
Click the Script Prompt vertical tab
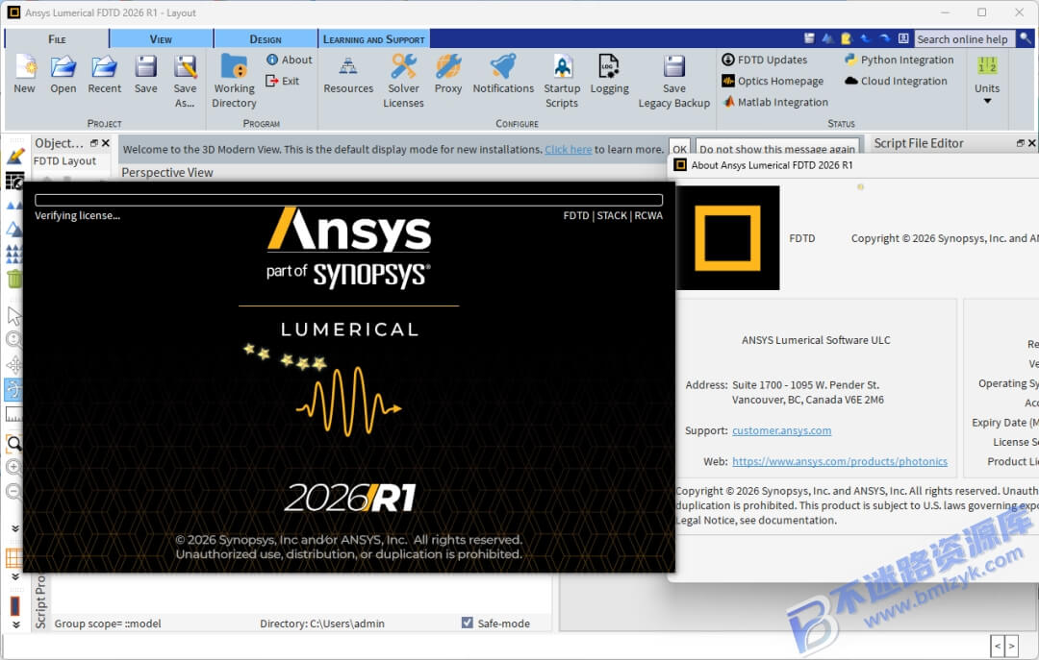point(40,601)
